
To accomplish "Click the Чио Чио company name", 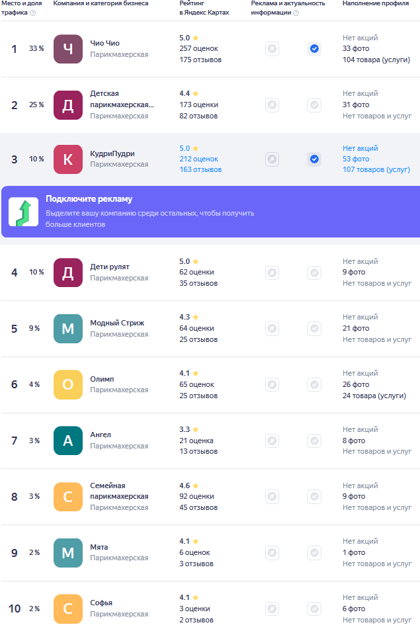I will click(105, 43).
